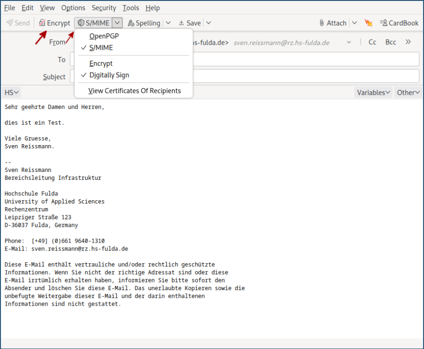Screen dimensions: 424x349
Task: Show the Bcc address field
Action: (391, 42)
